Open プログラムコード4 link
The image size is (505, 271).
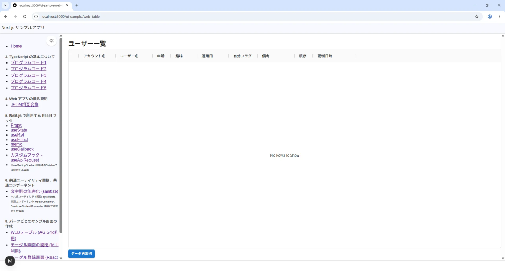28,81
